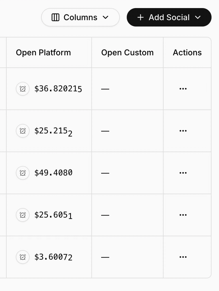Open actions menu for the $3.60072 row

183,257
